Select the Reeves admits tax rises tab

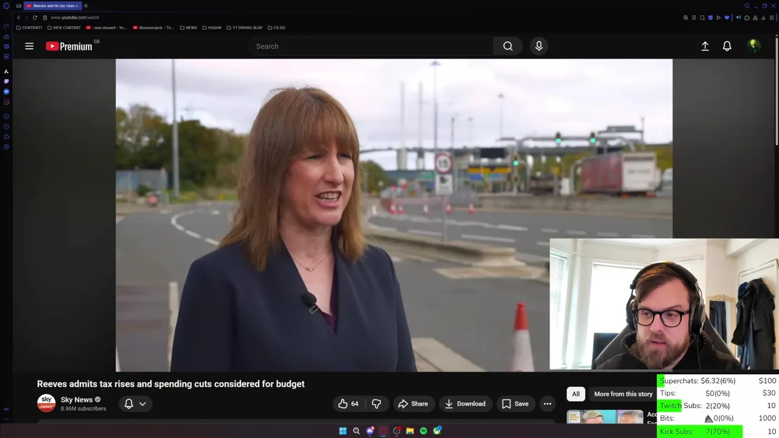click(52, 5)
